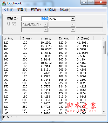108x123 pixels.
Task: Click friction value 9.5997
Action: click(82, 49)
